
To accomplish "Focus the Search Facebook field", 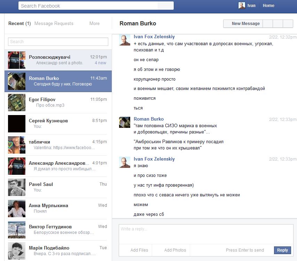I will point(89,6).
